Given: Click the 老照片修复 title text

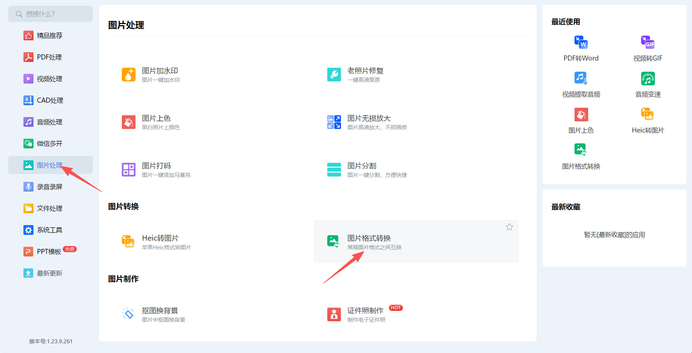Looking at the screenshot, I should pos(365,71).
